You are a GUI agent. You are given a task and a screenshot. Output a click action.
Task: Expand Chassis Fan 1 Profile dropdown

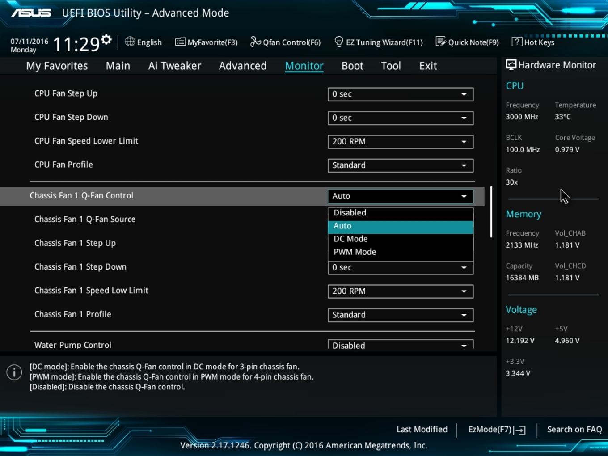(401, 315)
